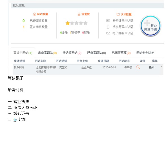Click 撤回 to withdraw the application
The image size is (168, 150).
(x=151, y=68)
